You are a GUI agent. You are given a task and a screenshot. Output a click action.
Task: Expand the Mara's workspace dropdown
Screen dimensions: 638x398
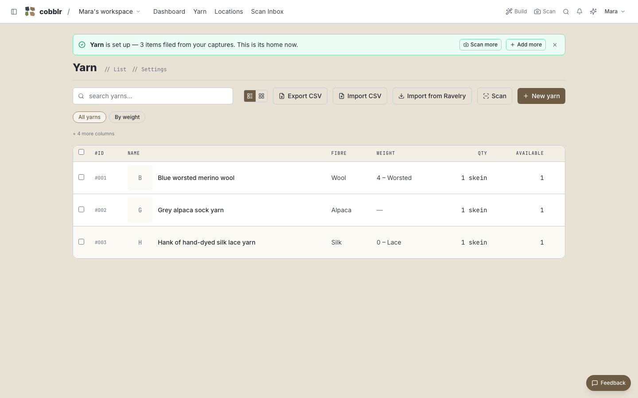coord(109,11)
